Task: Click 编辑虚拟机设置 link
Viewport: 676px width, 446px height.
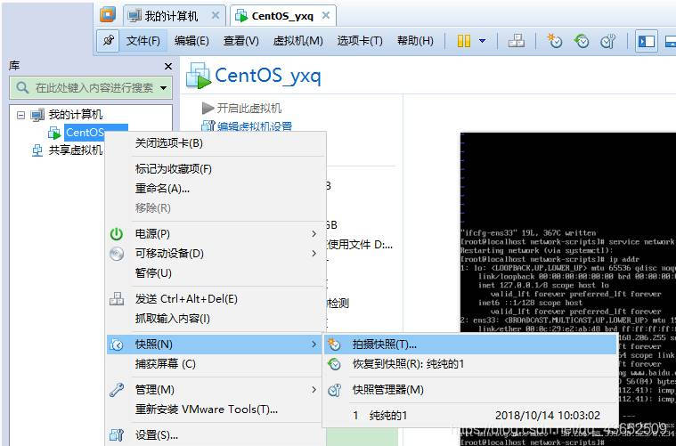Action: pyautogui.click(x=255, y=126)
